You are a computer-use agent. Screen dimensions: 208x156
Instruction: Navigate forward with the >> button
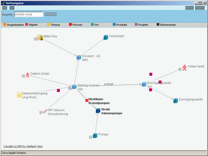pyautogui.click(x=12, y=8)
